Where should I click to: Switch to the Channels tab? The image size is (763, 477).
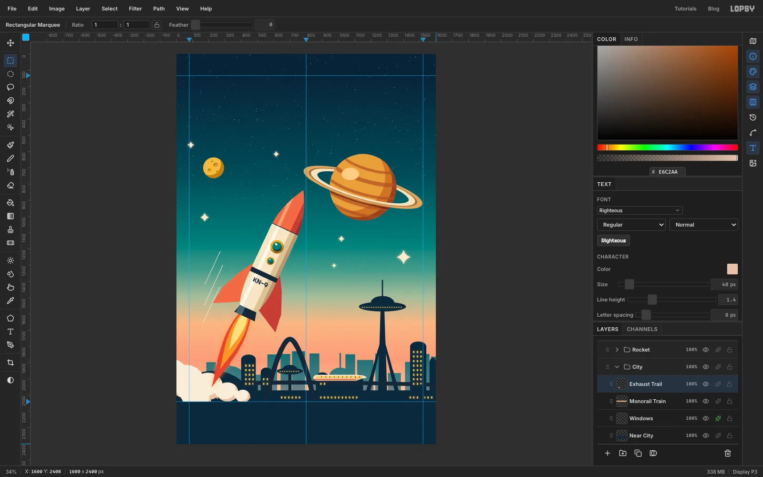coord(642,329)
